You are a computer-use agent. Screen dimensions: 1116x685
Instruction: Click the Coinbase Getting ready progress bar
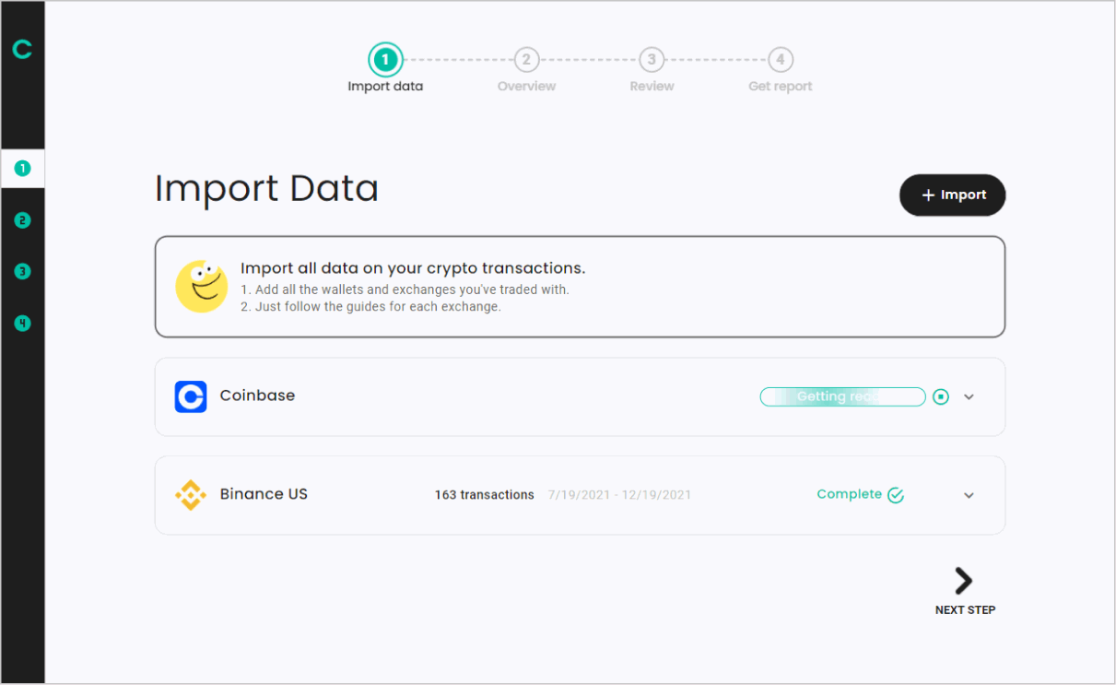842,396
